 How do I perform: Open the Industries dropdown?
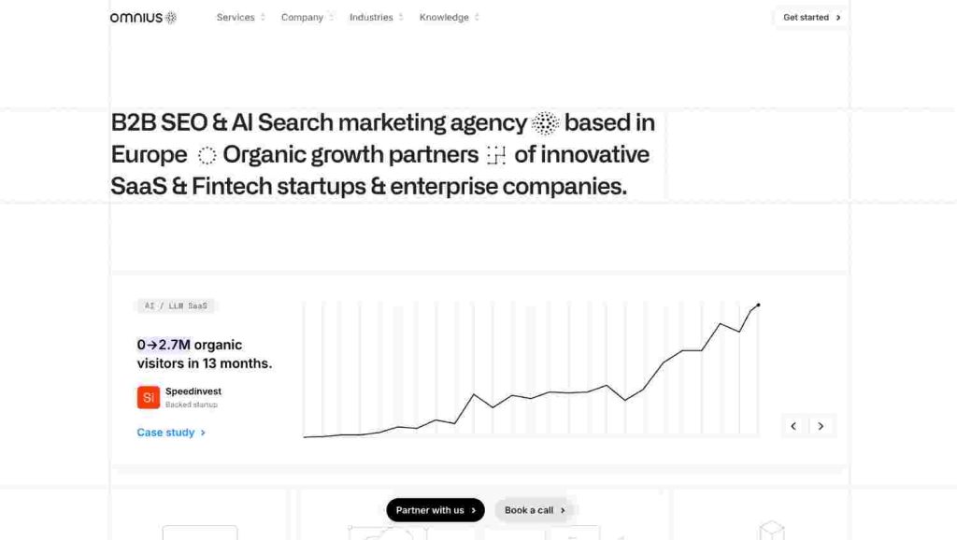point(370,17)
